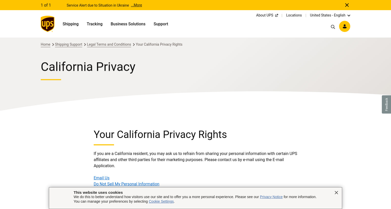Viewport: 391px width, 209px height.
Task: Open Cookie Settings in the cookie banner
Action: [x=161, y=201]
